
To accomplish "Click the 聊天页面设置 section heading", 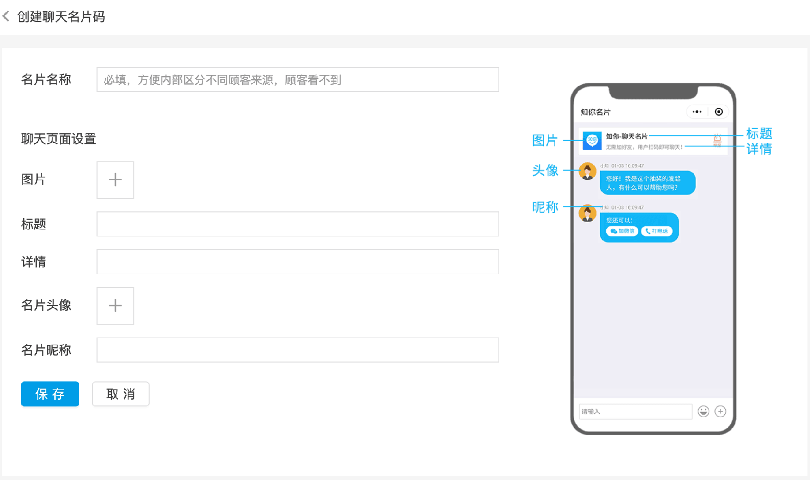I will (x=59, y=139).
